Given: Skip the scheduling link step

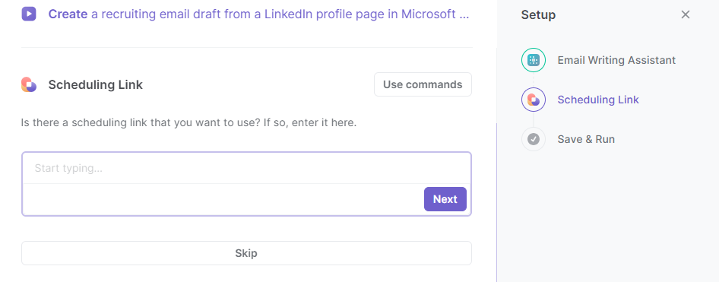Looking at the screenshot, I should coord(247,253).
